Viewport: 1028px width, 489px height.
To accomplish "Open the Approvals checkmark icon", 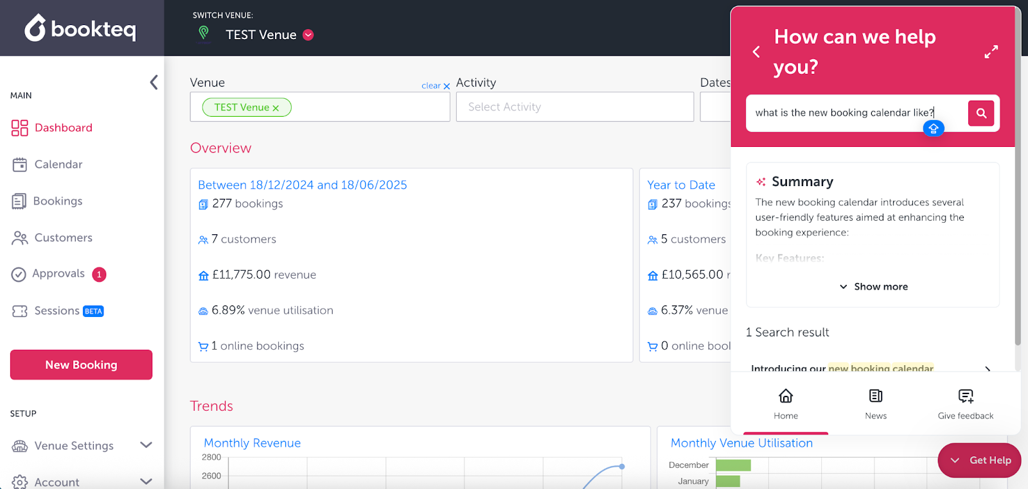I will tap(19, 275).
